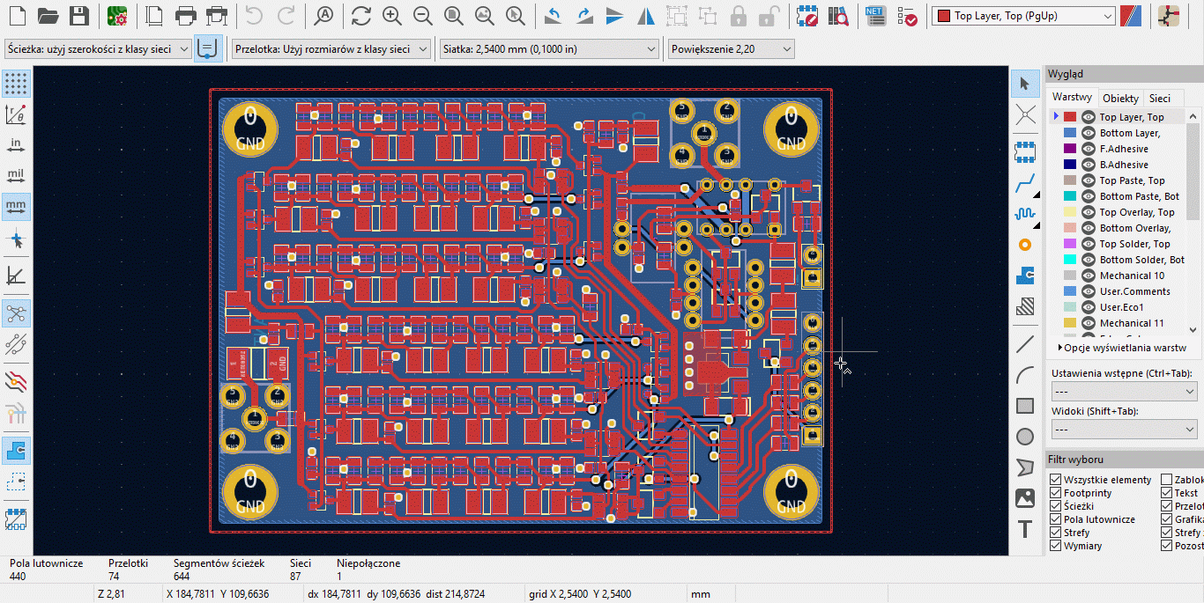Open the Design Rules Checker
1204x603 pixels.
coord(906,16)
